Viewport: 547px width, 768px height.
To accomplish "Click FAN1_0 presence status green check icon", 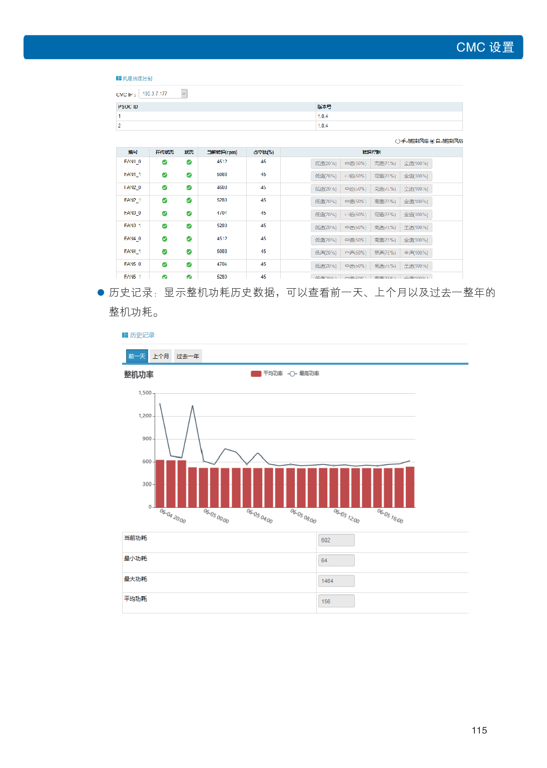I will pos(165,162).
